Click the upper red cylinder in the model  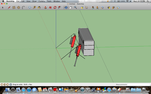click(73, 41)
